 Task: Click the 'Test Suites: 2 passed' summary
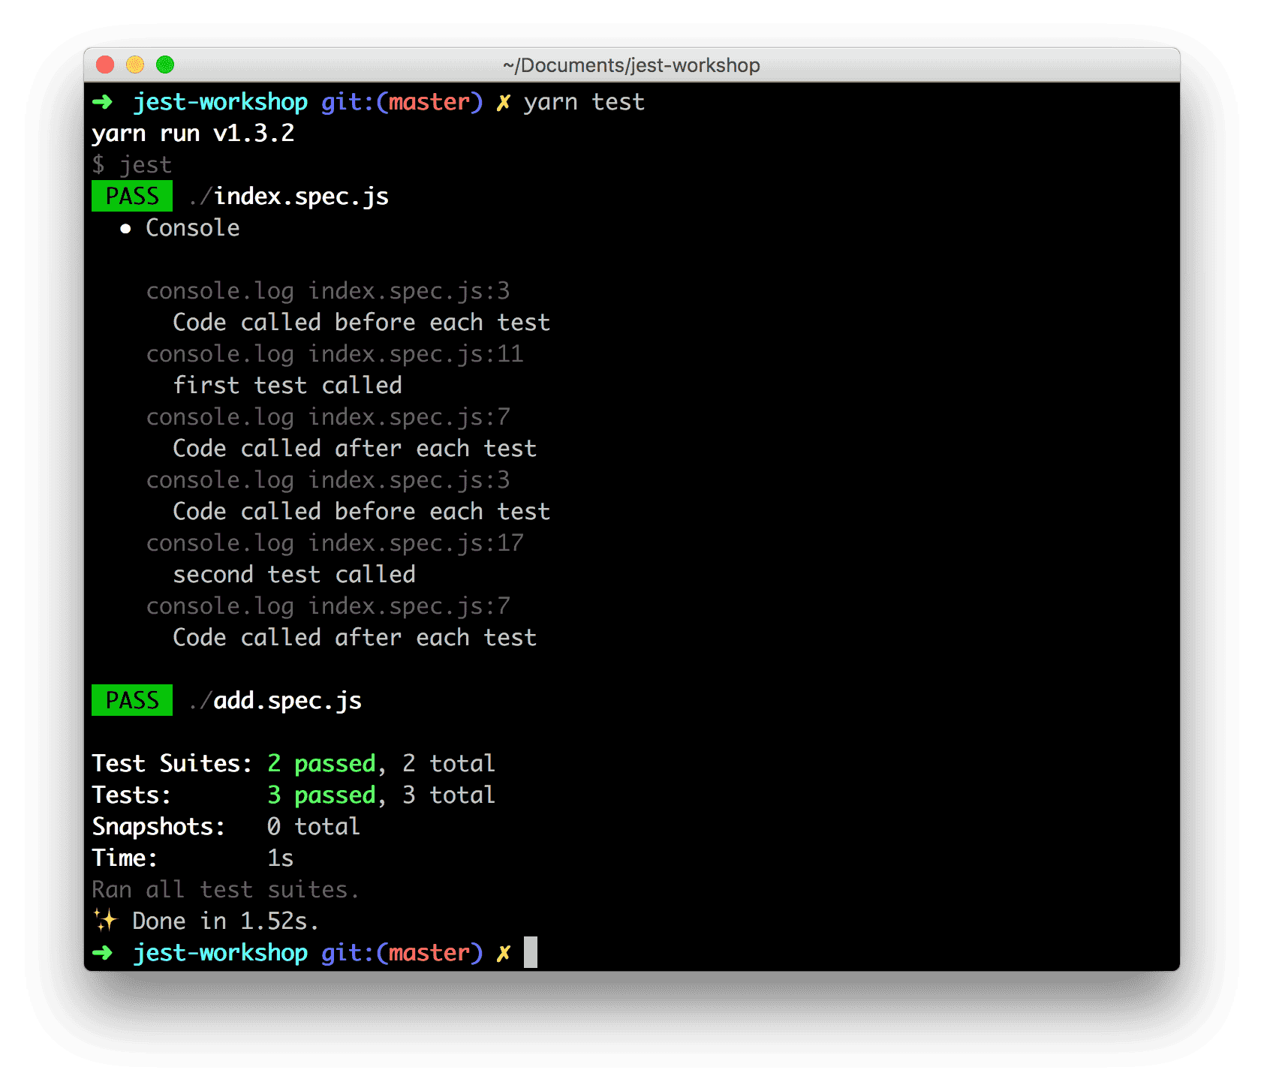[293, 764]
